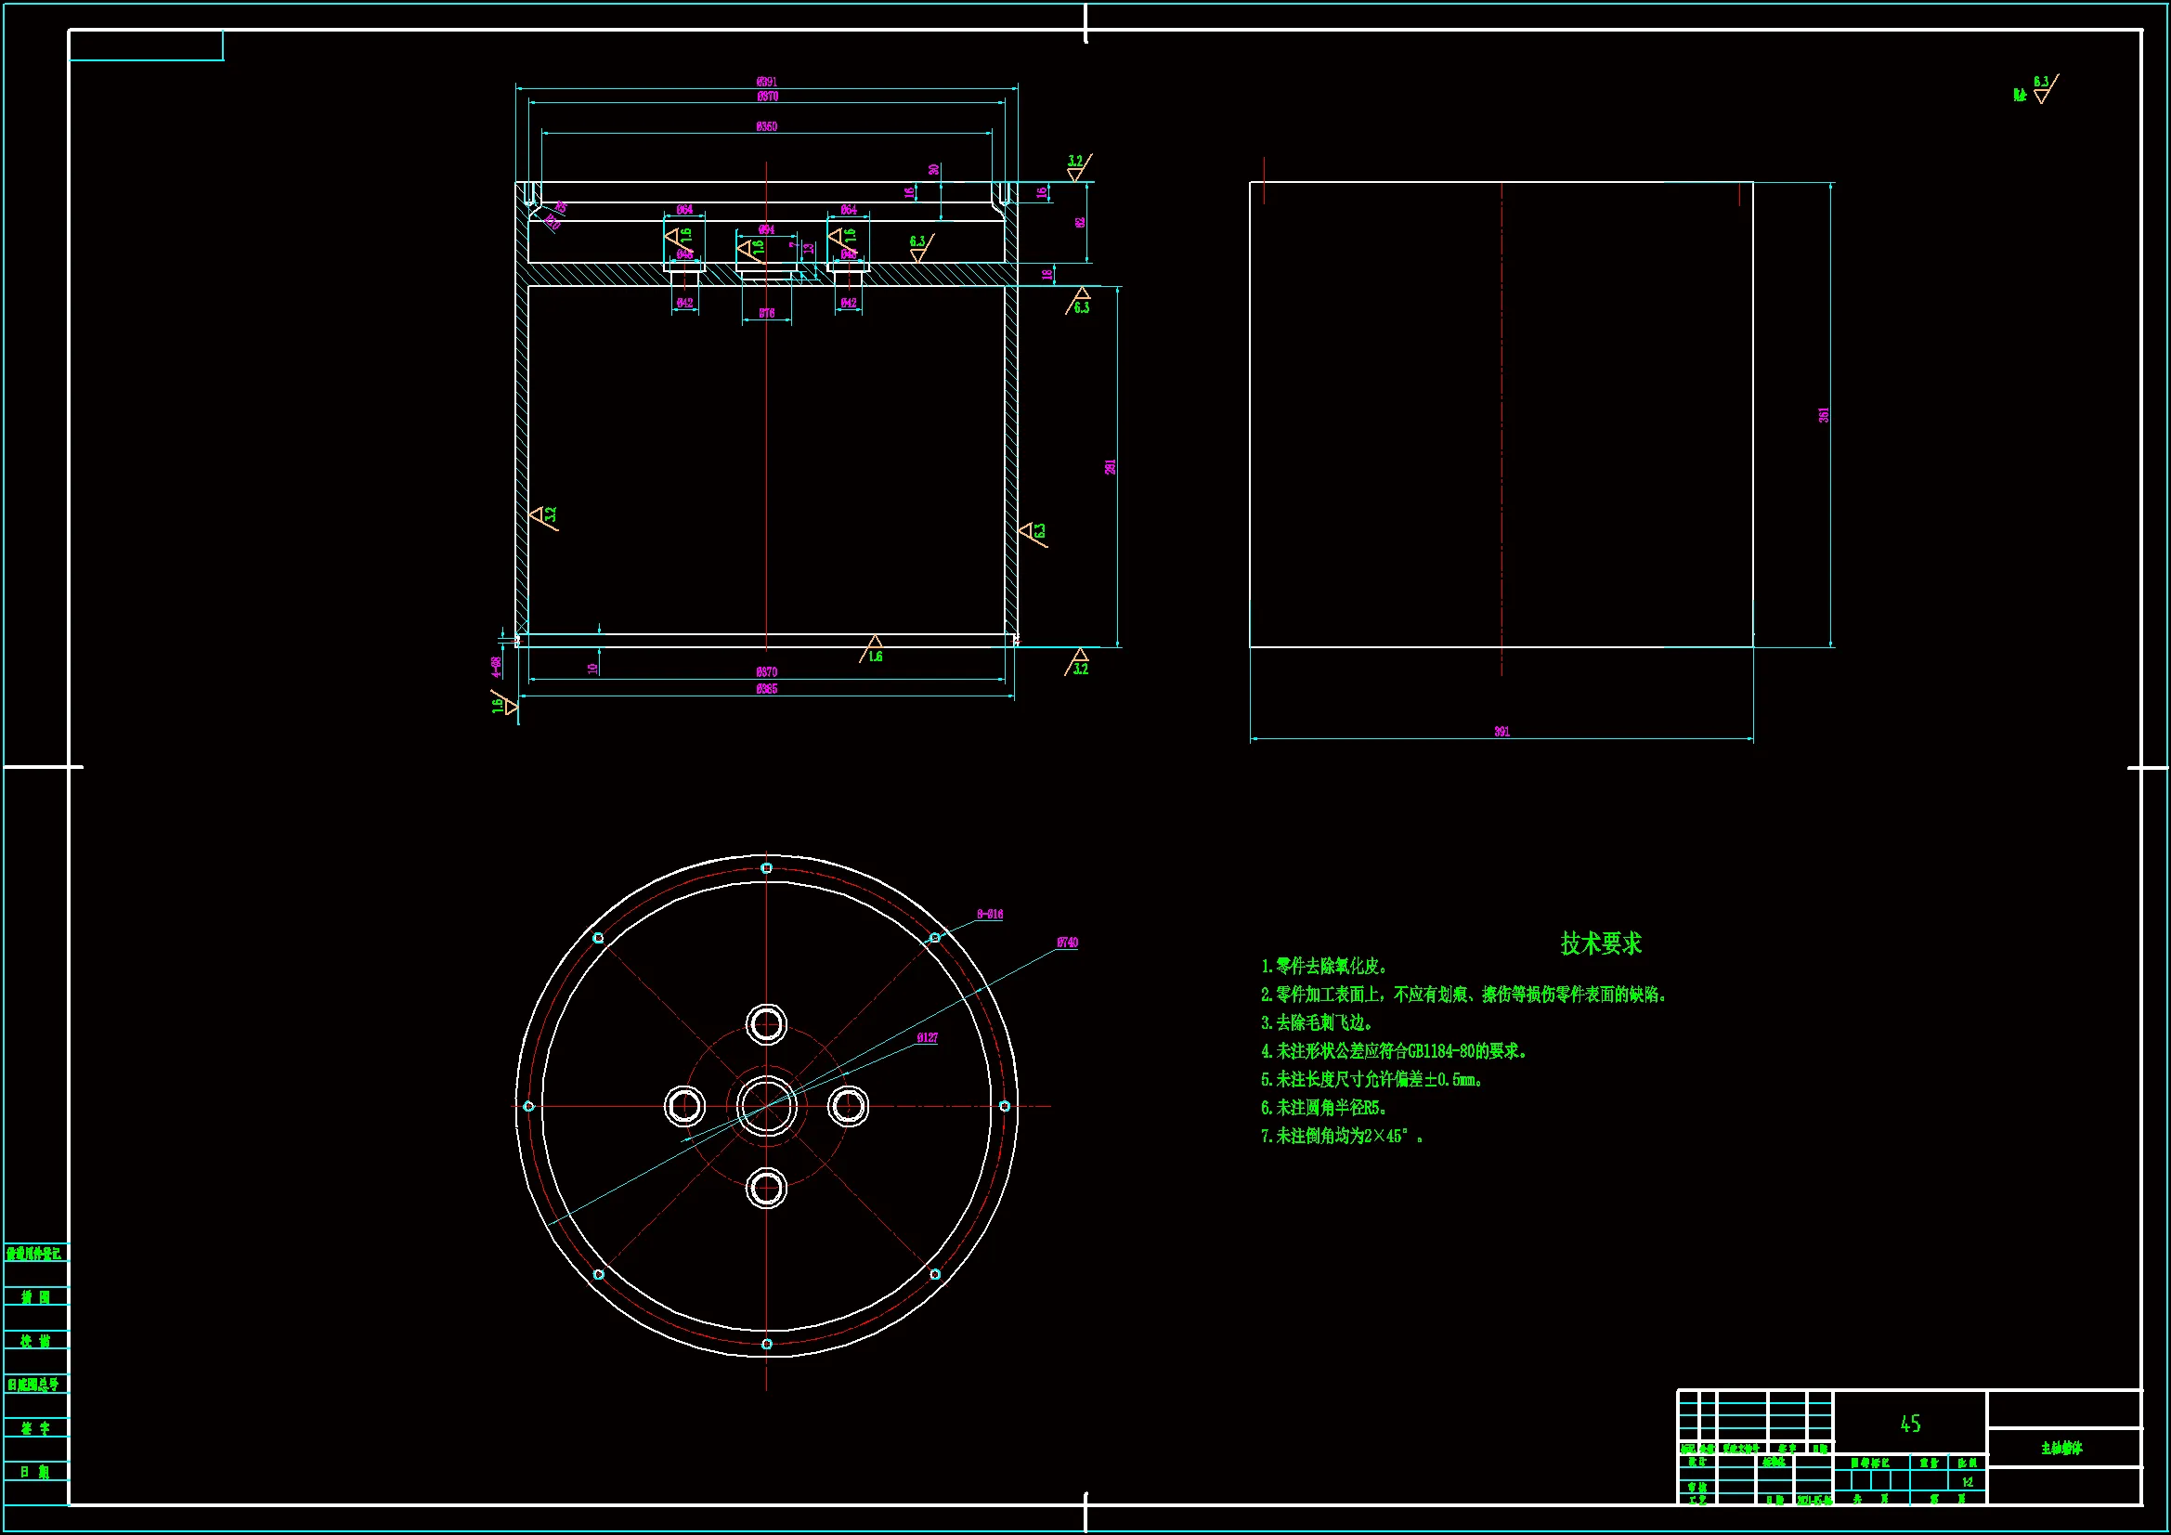Click the 描图 cell in left margin strip
The width and height of the screenshot is (2171, 1535).
click(x=36, y=1296)
